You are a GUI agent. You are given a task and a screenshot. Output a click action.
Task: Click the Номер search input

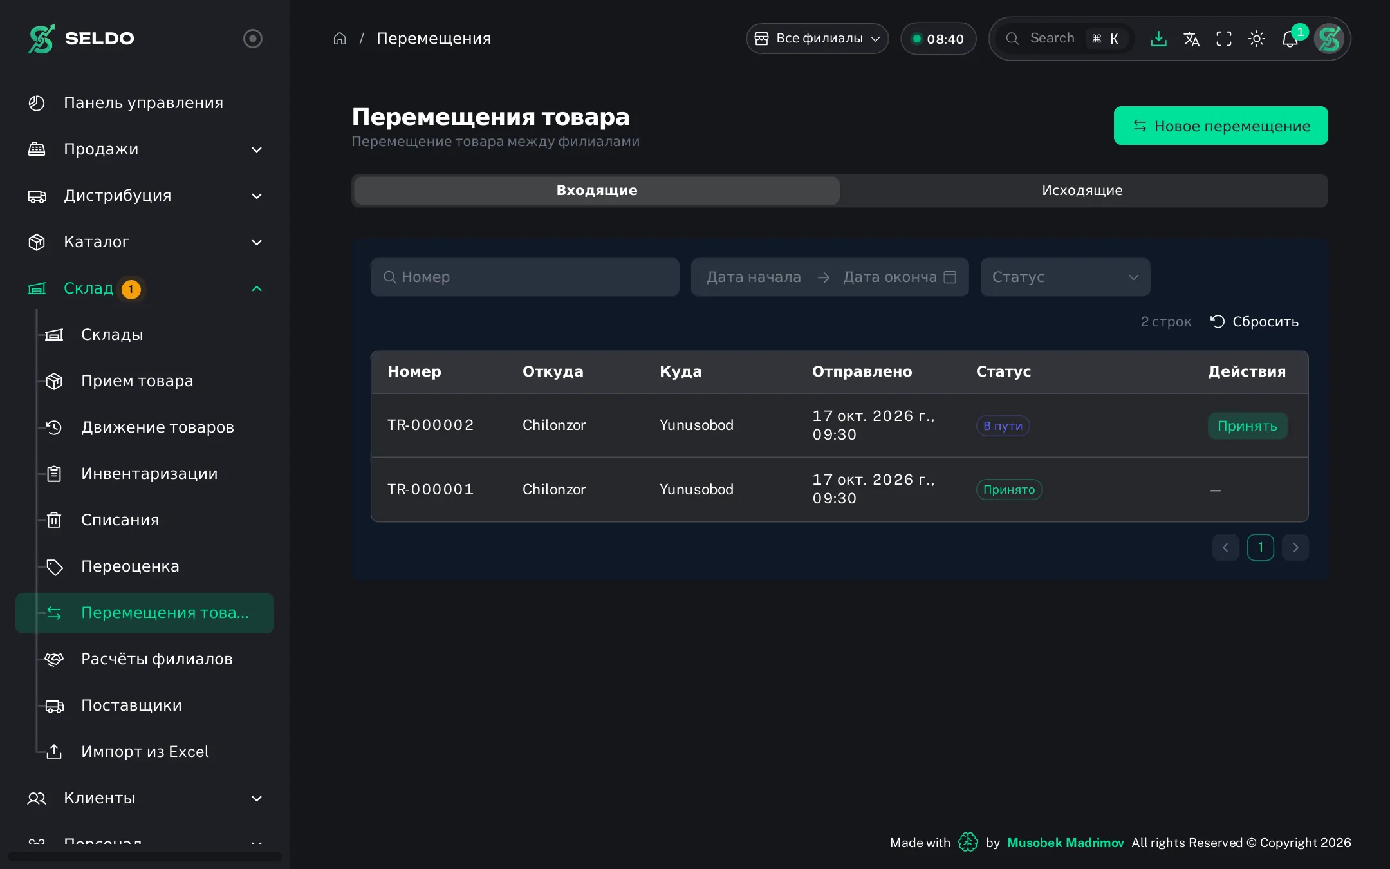(x=524, y=277)
